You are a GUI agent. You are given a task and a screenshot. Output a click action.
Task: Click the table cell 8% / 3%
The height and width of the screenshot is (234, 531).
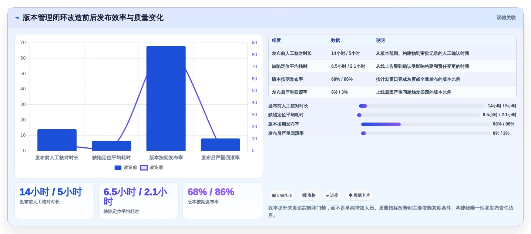coord(340,92)
